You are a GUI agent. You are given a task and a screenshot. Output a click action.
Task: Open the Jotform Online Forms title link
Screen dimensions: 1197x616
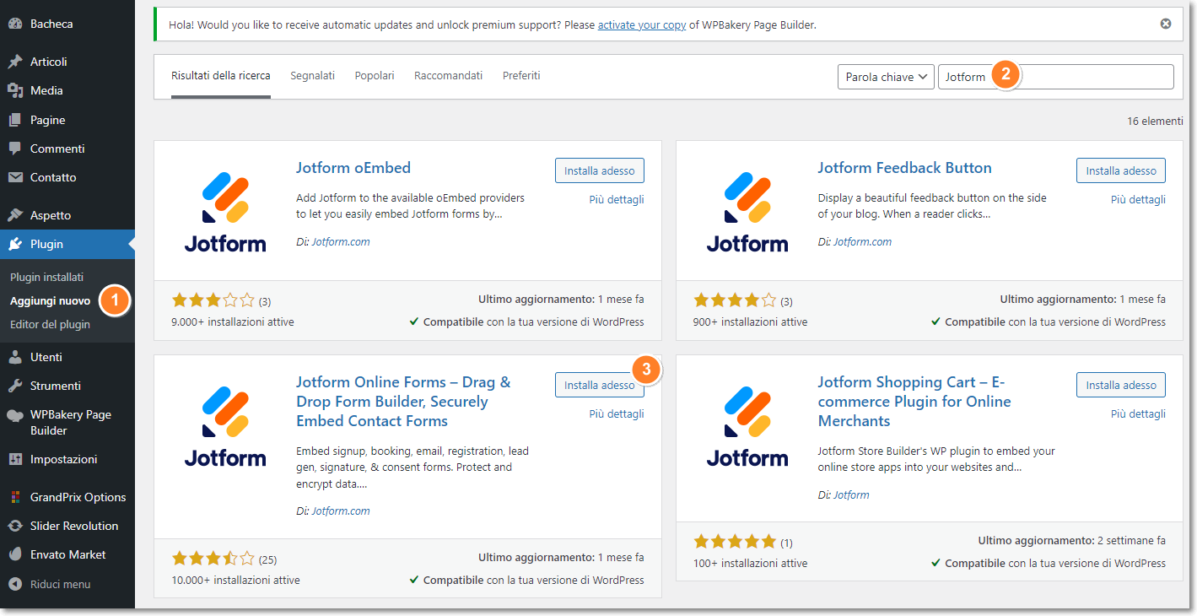tap(403, 402)
